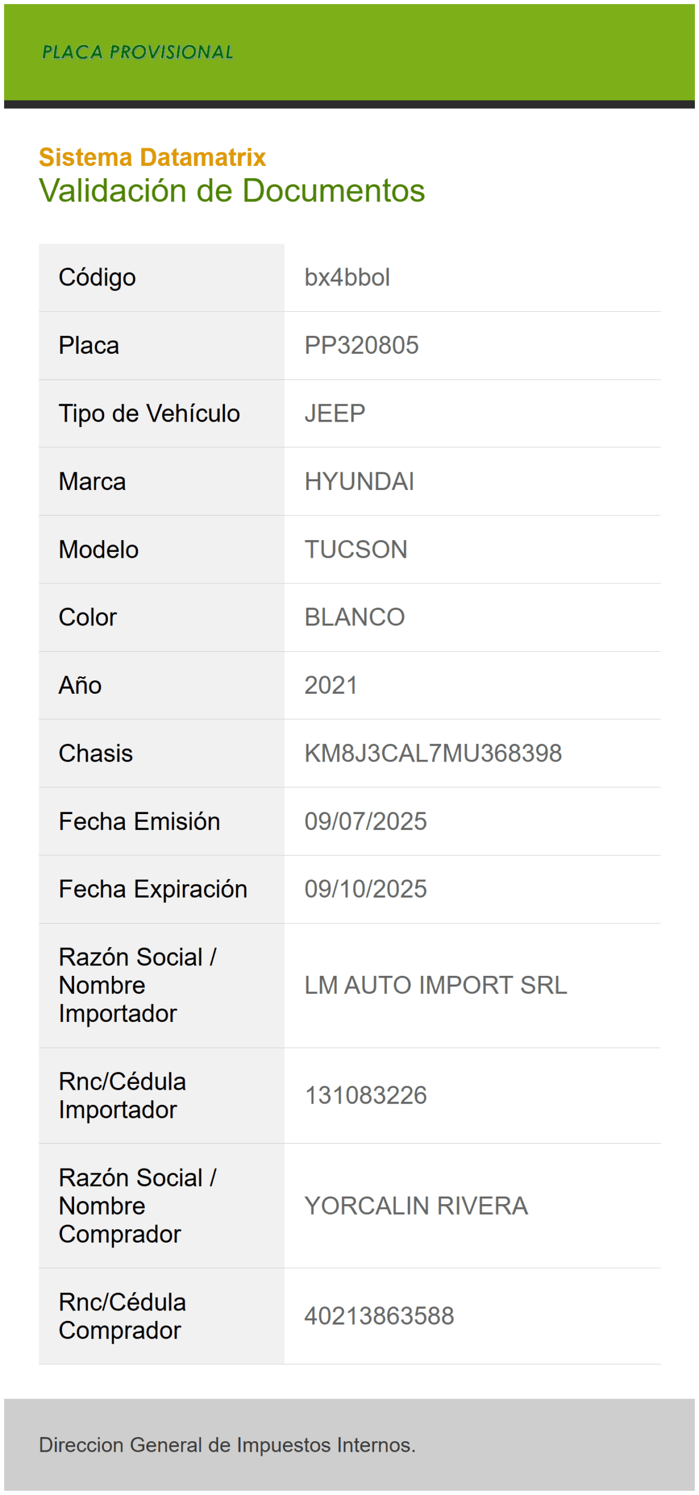Click the Direccion General de Impuestos Internos footer

(227, 1445)
